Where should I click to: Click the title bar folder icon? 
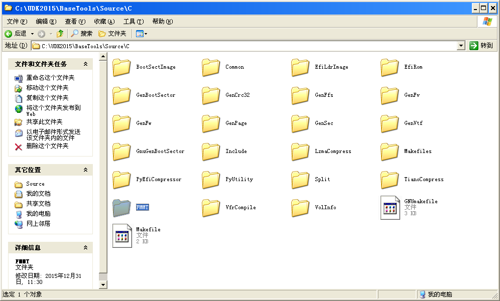(x=9, y=8)
